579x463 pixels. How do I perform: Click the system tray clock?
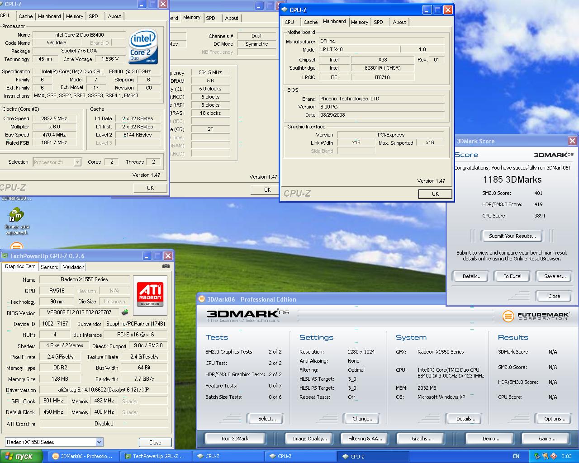[x=566, y=456]
